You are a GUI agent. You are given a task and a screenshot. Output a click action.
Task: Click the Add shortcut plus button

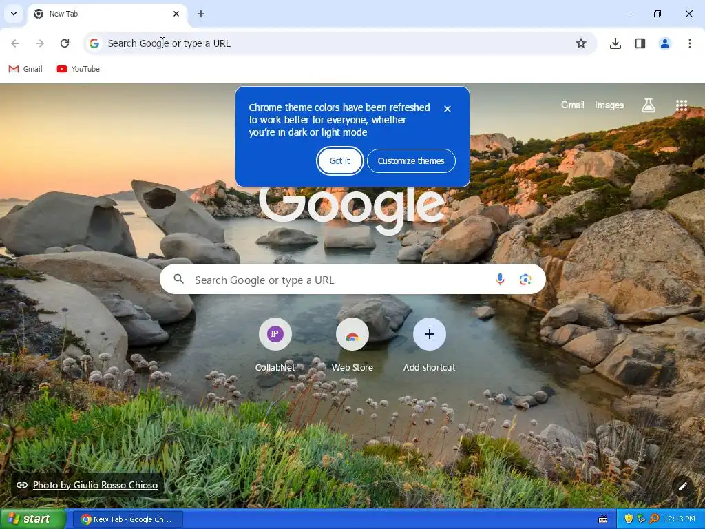pyautogui.click(x=430, y=334)
